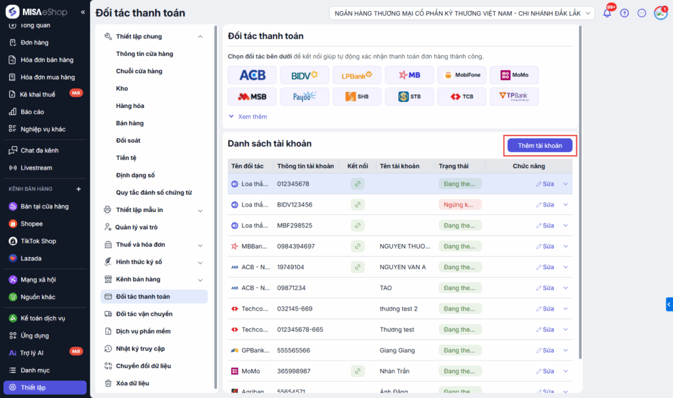The width and height of the screenshot is (673, 398).
Task: Select the ACB bank partner logo
Action: pyautogui.click(x=252, y=75)
